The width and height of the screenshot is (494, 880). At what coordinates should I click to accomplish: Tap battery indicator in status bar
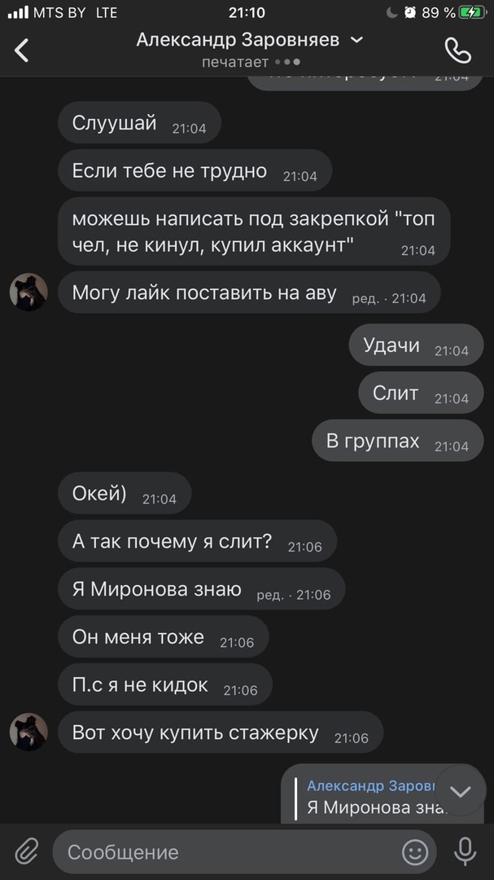(x=473, y=12)
